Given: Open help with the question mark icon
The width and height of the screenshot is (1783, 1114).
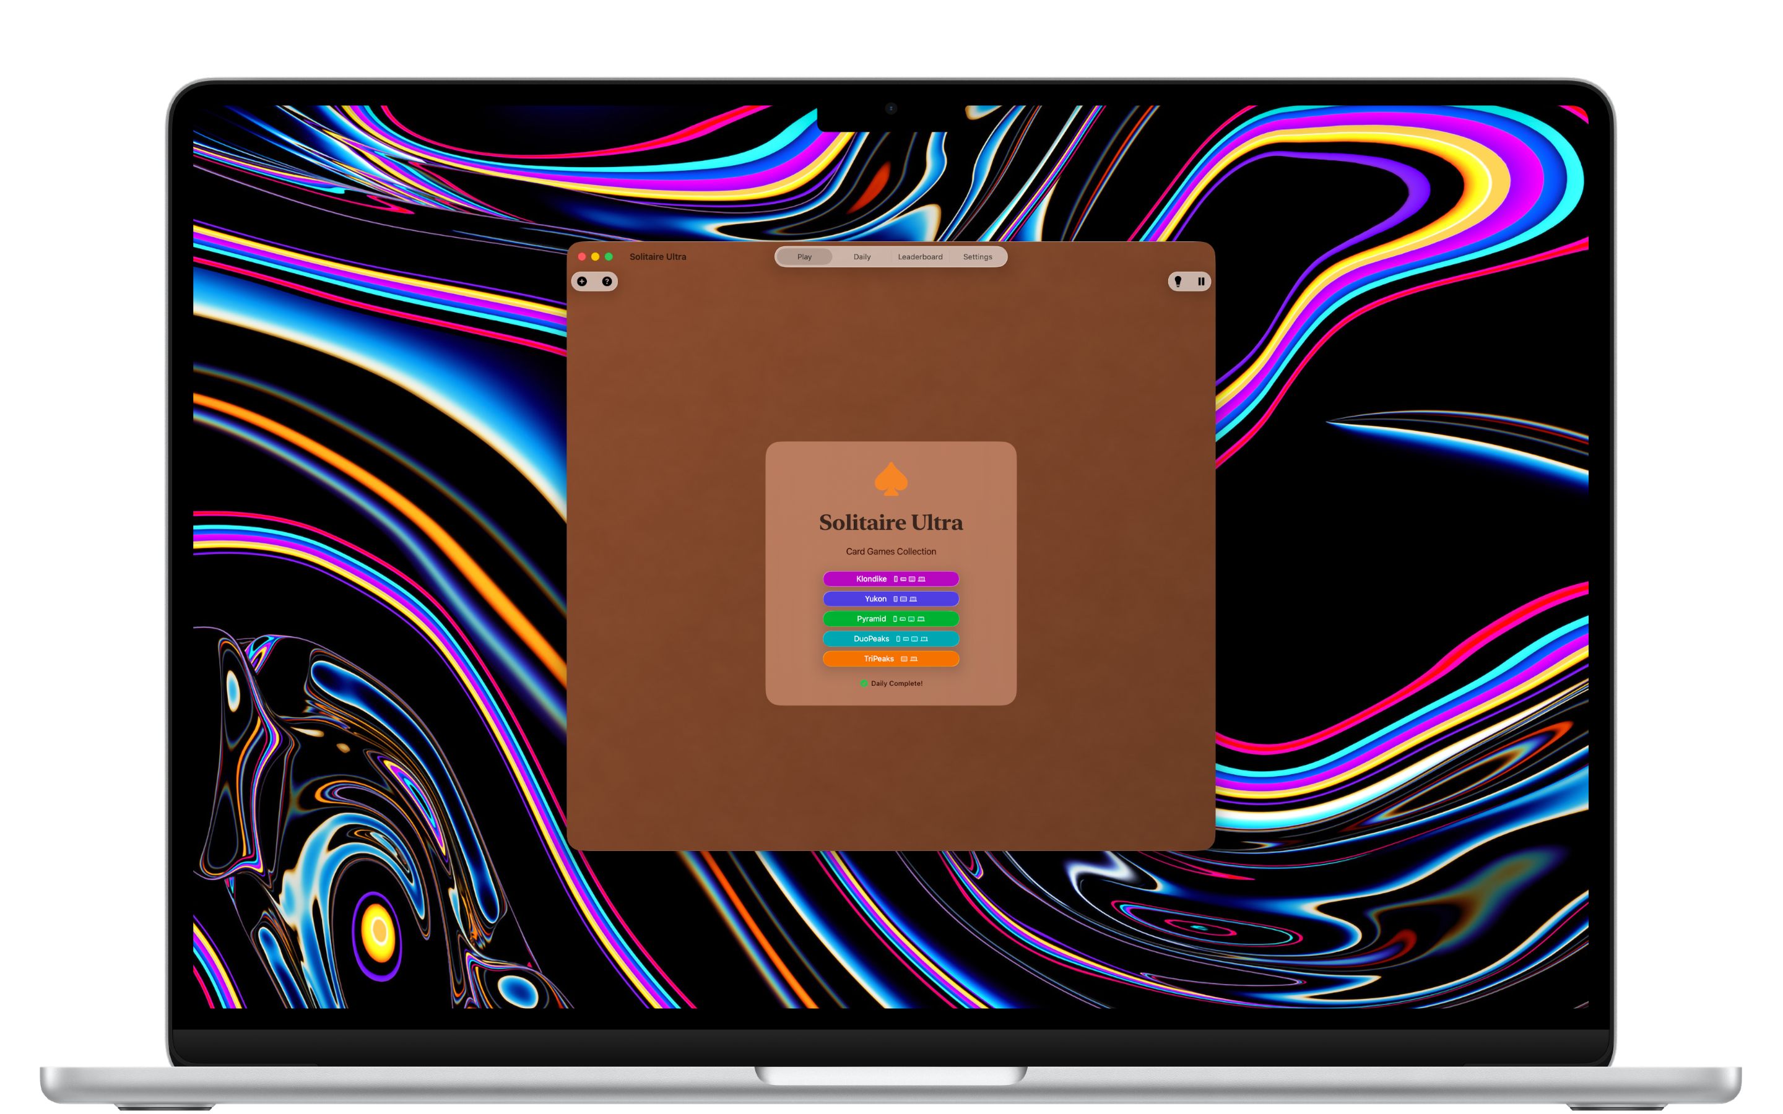Looking at the screenshot, I should [607, 282].
